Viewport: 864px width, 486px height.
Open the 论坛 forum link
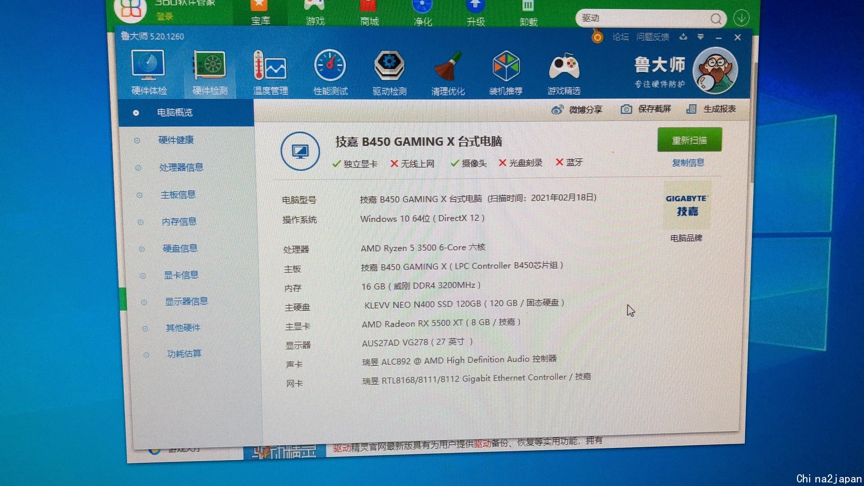(621, 37)
